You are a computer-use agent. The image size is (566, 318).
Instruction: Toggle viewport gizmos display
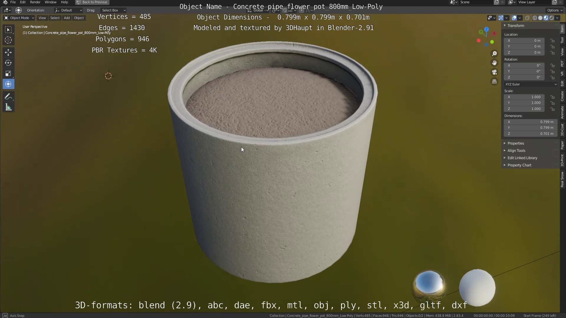pos(501,18)
